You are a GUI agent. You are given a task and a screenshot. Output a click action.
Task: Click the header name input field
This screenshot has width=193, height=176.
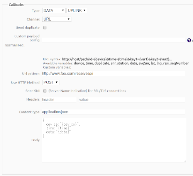(x=59, y=99)
